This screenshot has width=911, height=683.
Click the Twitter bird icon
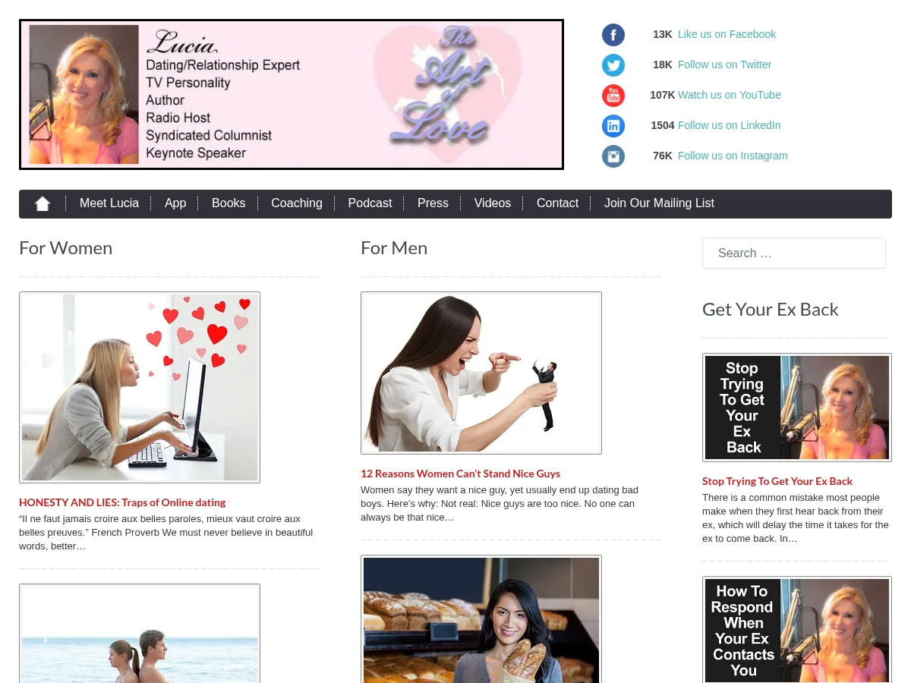point(613,65)
